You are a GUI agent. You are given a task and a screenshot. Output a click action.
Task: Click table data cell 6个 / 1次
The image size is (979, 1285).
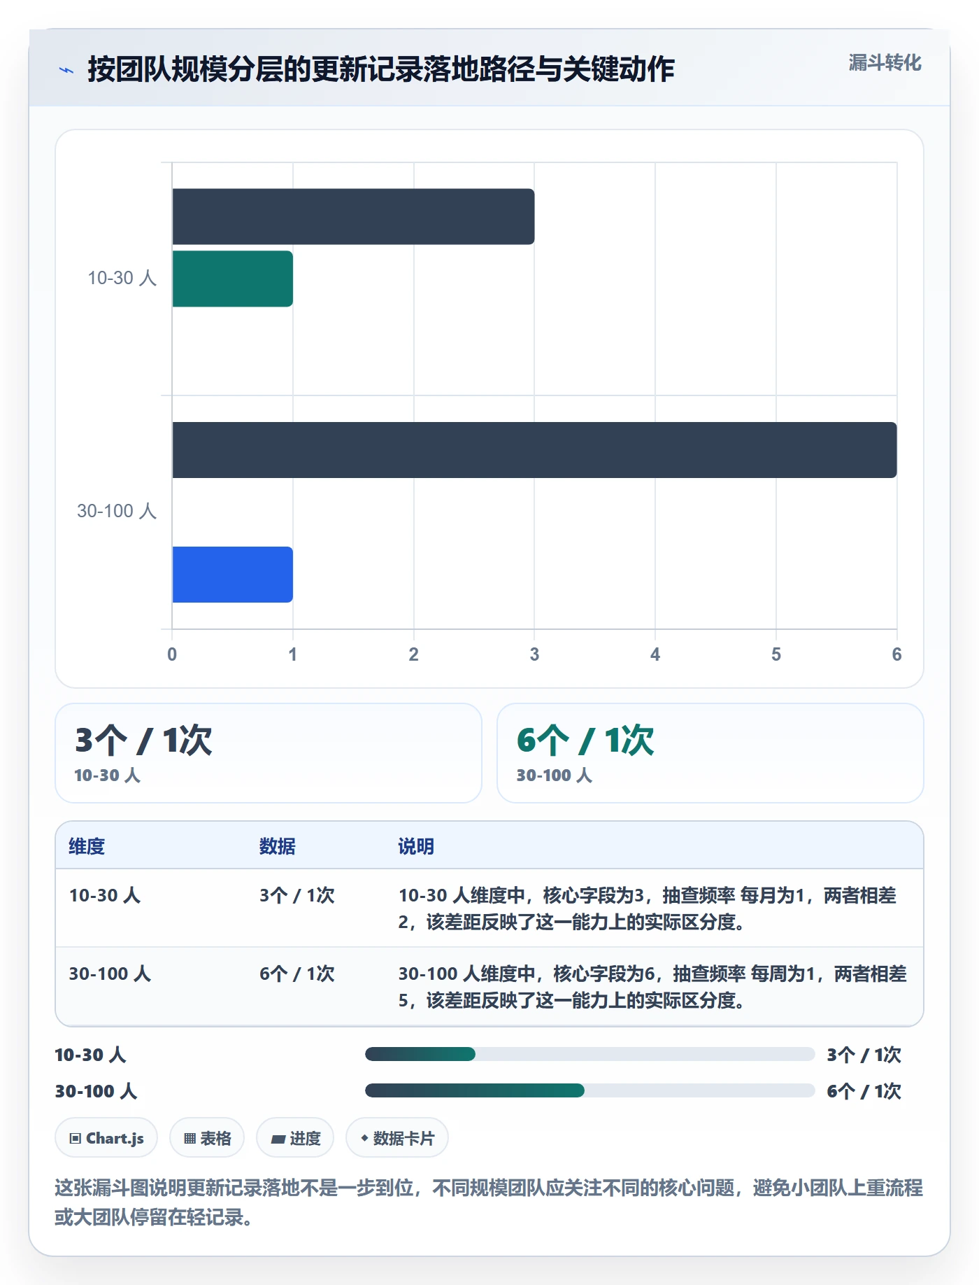pos(297,974)
